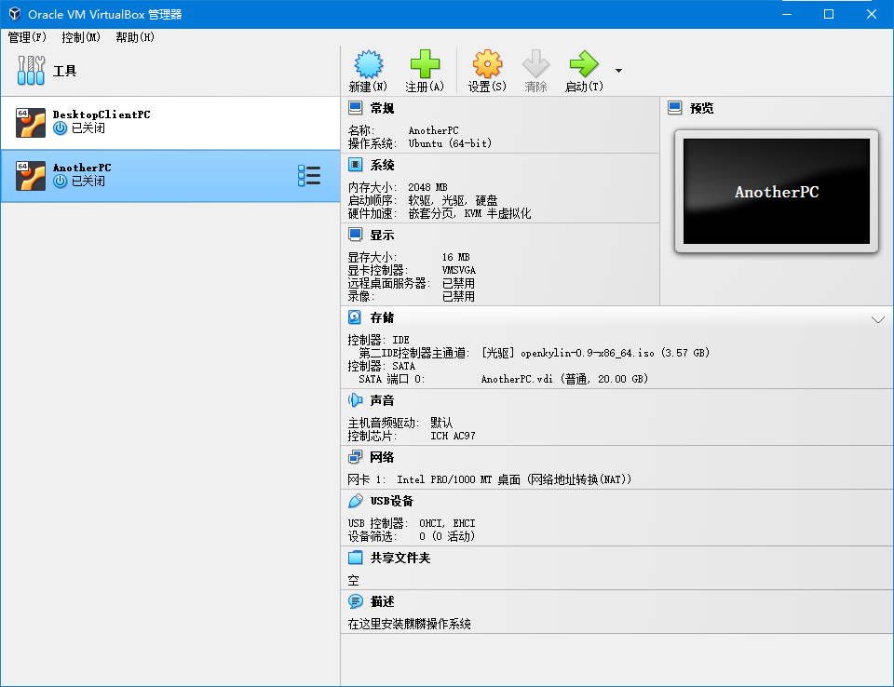Maximize the VirtualBox manager window

[829, 14]
